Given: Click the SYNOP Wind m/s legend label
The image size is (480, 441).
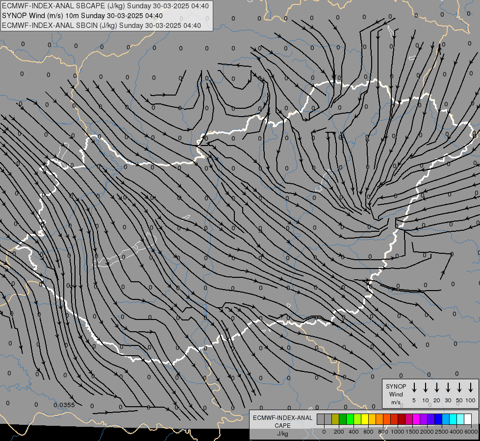Looking at the screenshot, I should point(396,394).
